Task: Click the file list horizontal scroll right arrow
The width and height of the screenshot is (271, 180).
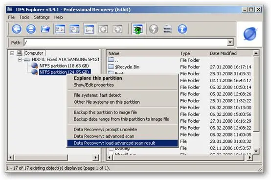Action: (x=250, y=157)
